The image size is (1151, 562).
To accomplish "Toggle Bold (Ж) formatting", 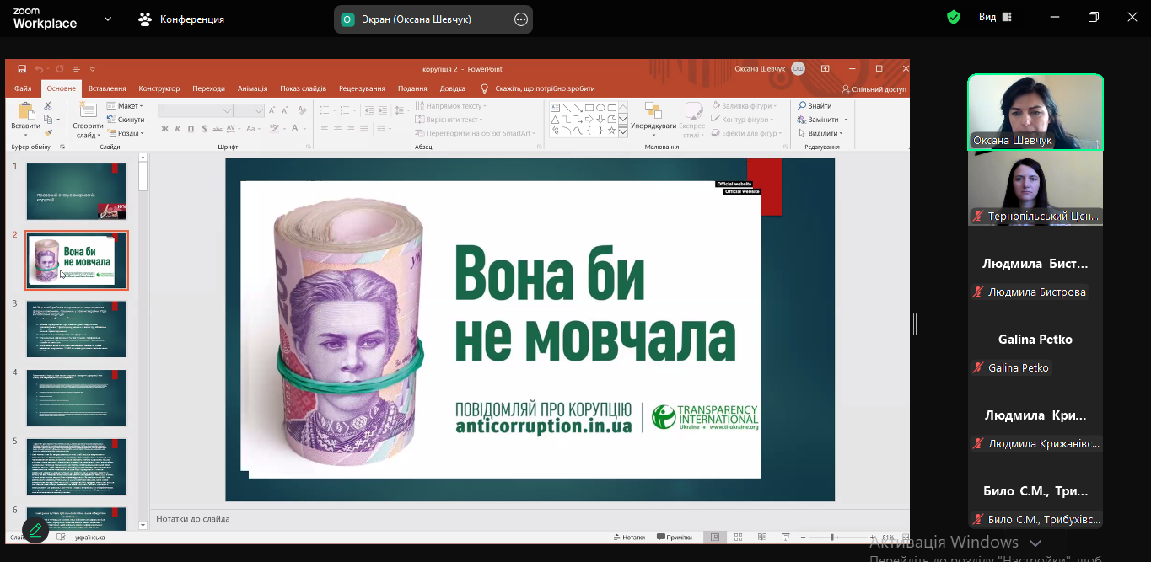I will (x=164, y=129).
